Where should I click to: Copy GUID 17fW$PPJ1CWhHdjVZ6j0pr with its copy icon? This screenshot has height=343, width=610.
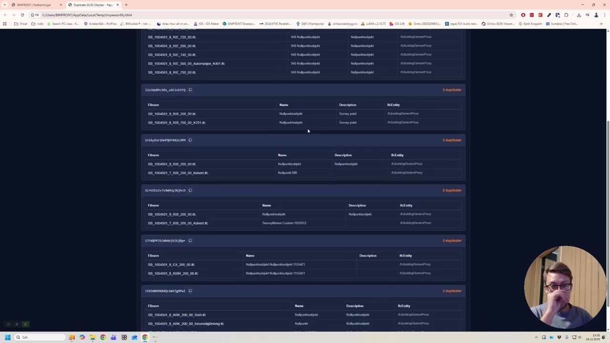point(190,241)
